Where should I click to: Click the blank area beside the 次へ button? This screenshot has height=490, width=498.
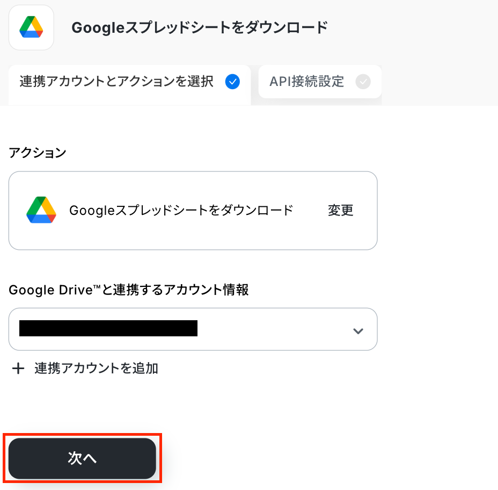tap(322, 458)
